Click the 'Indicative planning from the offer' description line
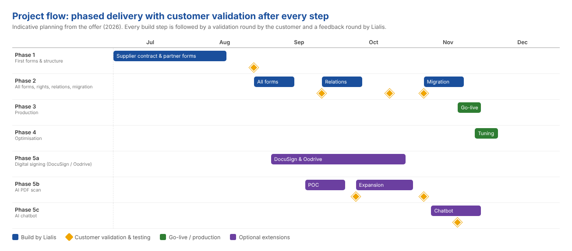 pyautogui.click(x=199, y=27)
